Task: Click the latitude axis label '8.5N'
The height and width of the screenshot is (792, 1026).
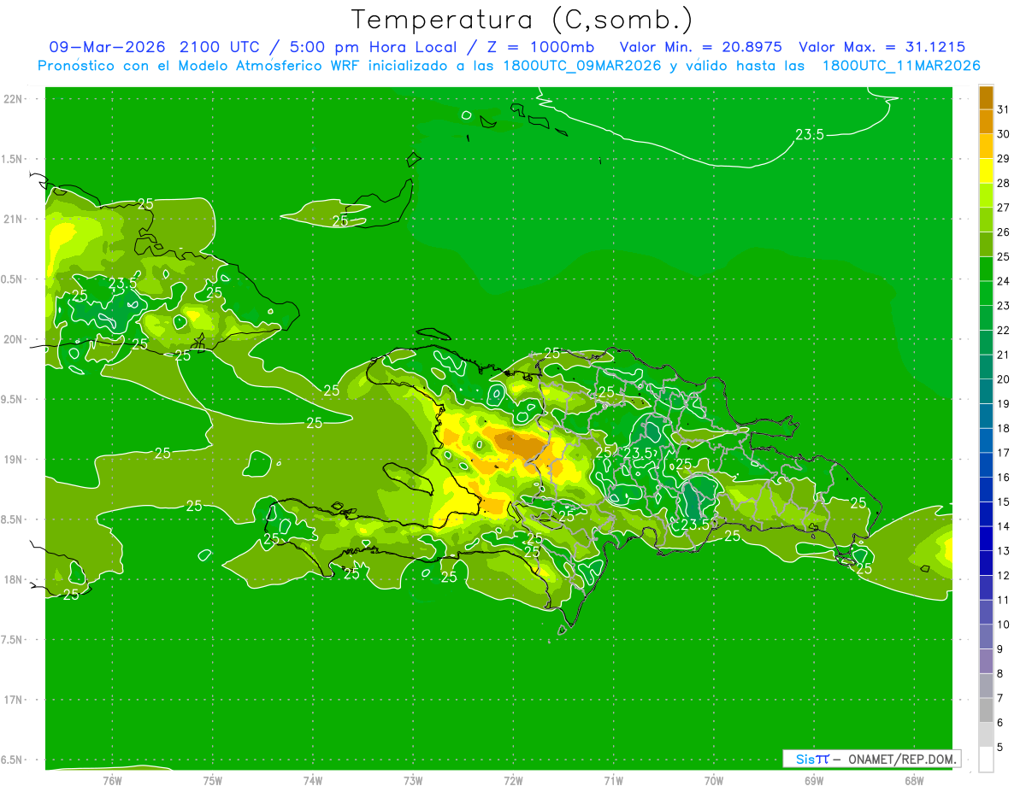Action: pyautogui.click(x=12, y=519)
